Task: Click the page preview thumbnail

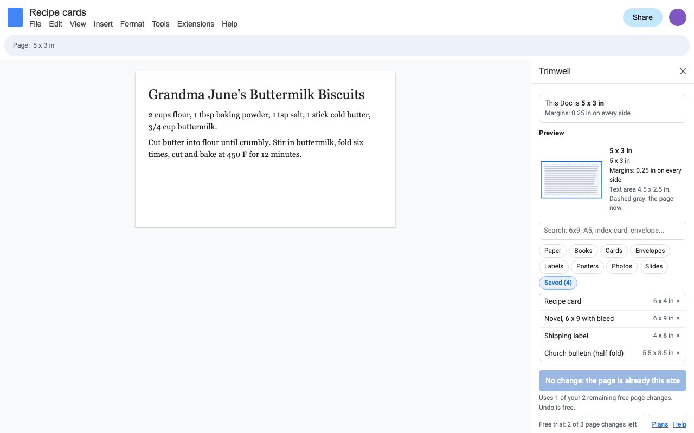Action: [571, 180]
